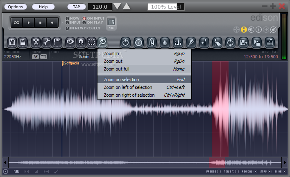Click the dashed-square Select icon

pyautogui.click(x=92, y=42)
